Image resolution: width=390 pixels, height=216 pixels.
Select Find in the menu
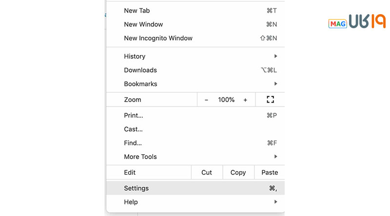pos(133,143)
